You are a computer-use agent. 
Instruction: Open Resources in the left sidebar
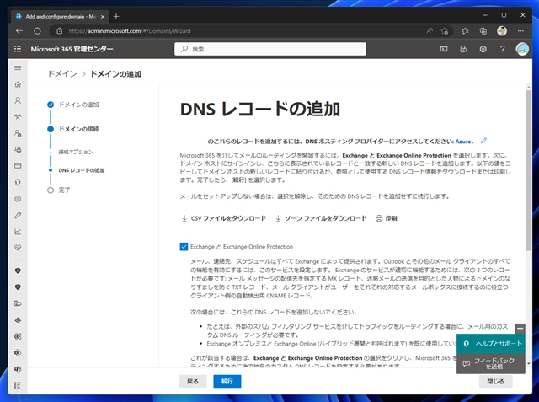(x=18, y=149)
